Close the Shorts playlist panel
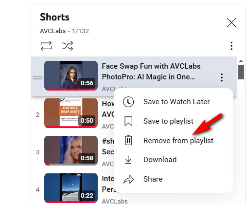The width and height of the screenshot is (247, 204). [x=231, y=22]
